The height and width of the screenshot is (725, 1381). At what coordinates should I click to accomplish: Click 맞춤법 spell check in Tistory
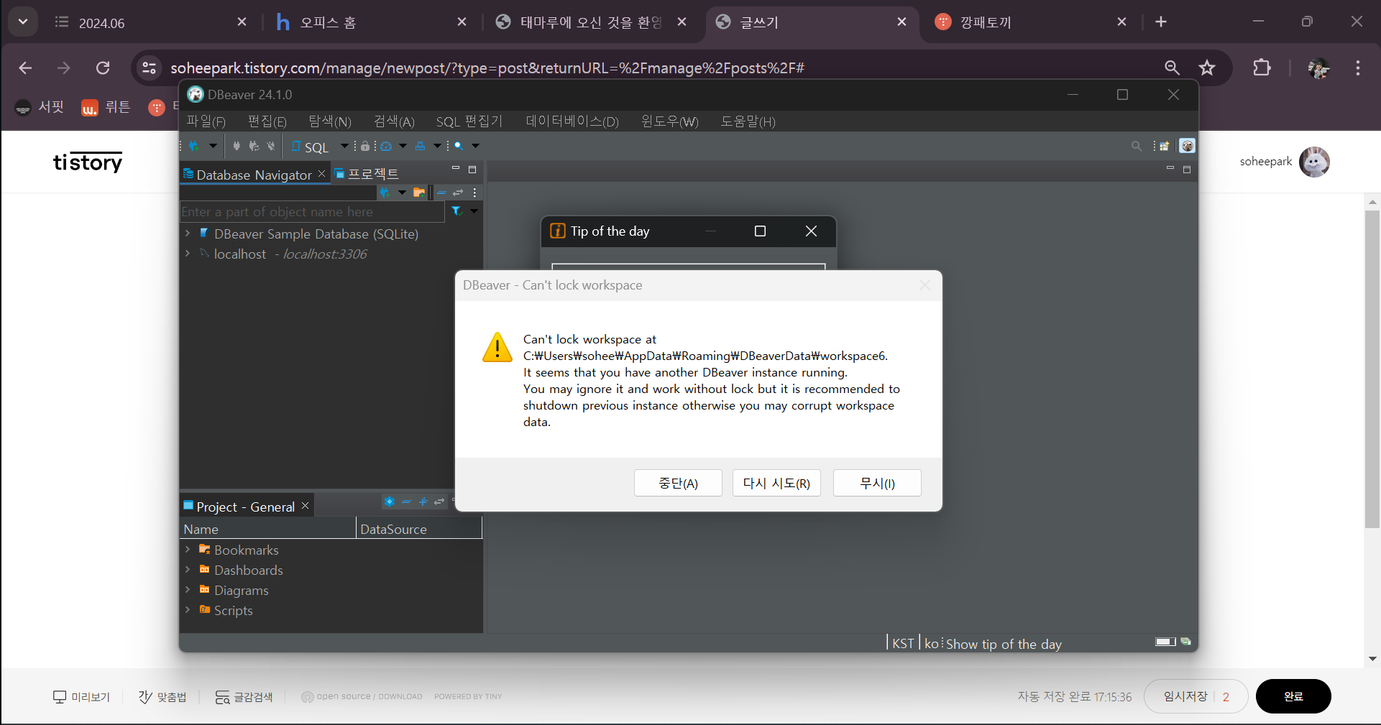pos(162,697)
